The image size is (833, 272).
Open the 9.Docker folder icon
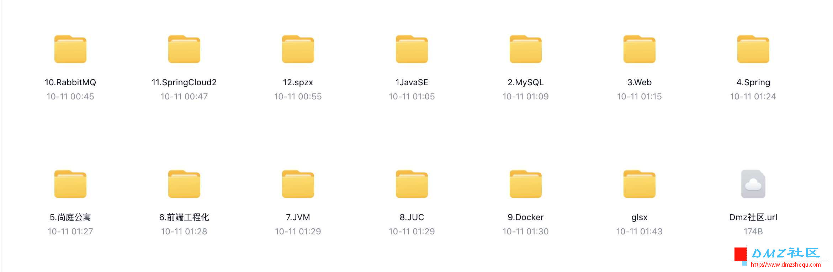click(x=526, y=184)
